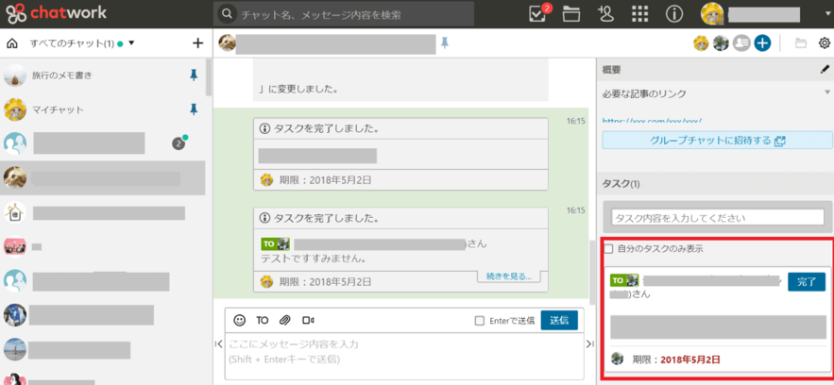This screenshot has height=385, width=834.
Task: Expand the すべてのチャット filter dropdown
Action: coord(132,43)
